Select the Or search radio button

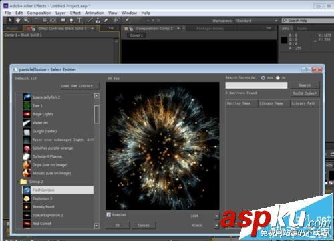pyautogui.click(x=278, y=78)
